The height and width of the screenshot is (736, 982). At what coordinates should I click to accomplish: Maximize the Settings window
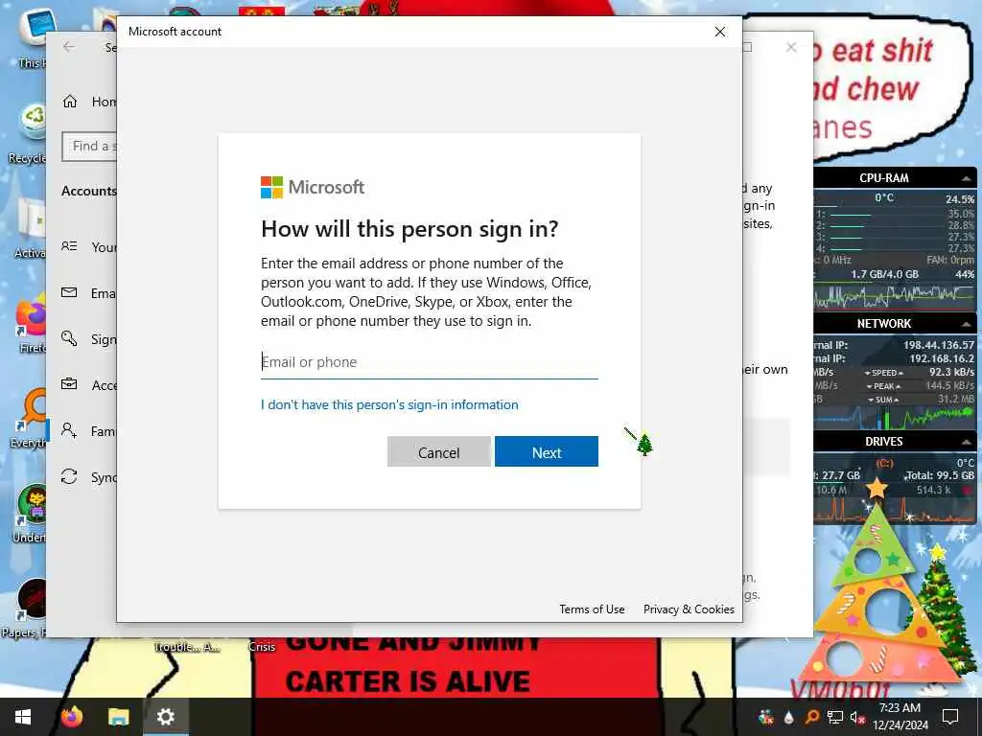coord(748,47)
